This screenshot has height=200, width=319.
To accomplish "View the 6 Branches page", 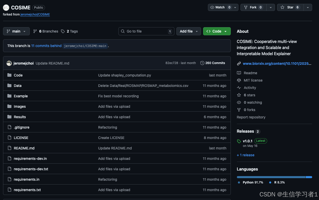I will point(46,31).
